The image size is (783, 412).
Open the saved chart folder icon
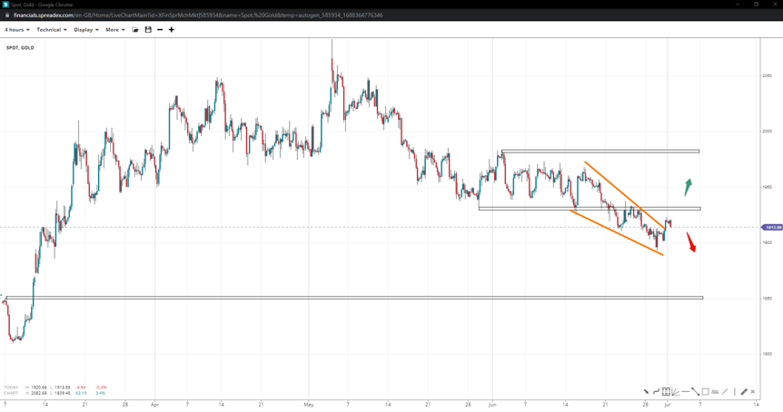(135, 30)
